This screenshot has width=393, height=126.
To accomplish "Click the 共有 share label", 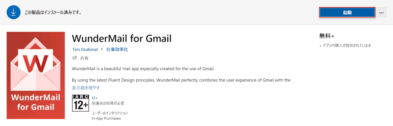I will pyautogui.click(x=84, y=58).
